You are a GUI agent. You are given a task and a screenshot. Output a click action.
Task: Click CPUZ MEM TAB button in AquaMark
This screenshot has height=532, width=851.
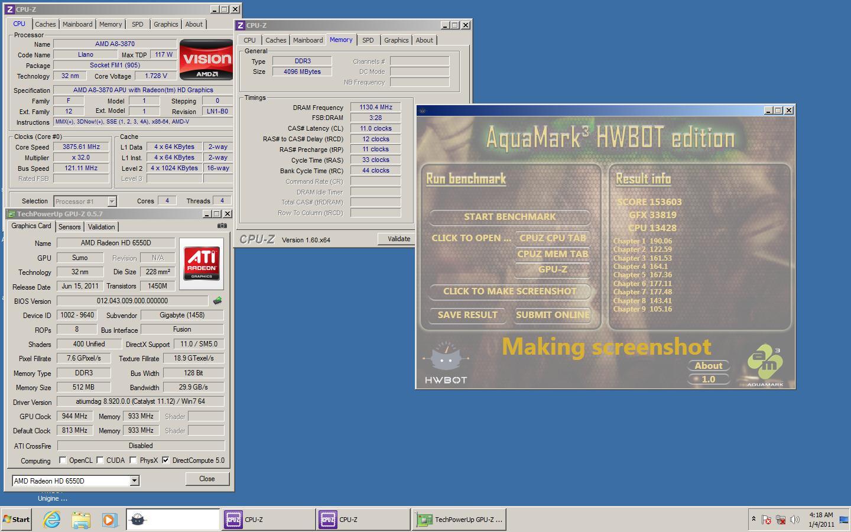click(553, 254)
